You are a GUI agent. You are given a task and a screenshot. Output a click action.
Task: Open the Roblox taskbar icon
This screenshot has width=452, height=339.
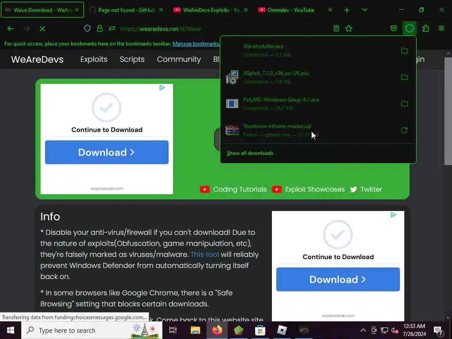(x=282, y=330)
